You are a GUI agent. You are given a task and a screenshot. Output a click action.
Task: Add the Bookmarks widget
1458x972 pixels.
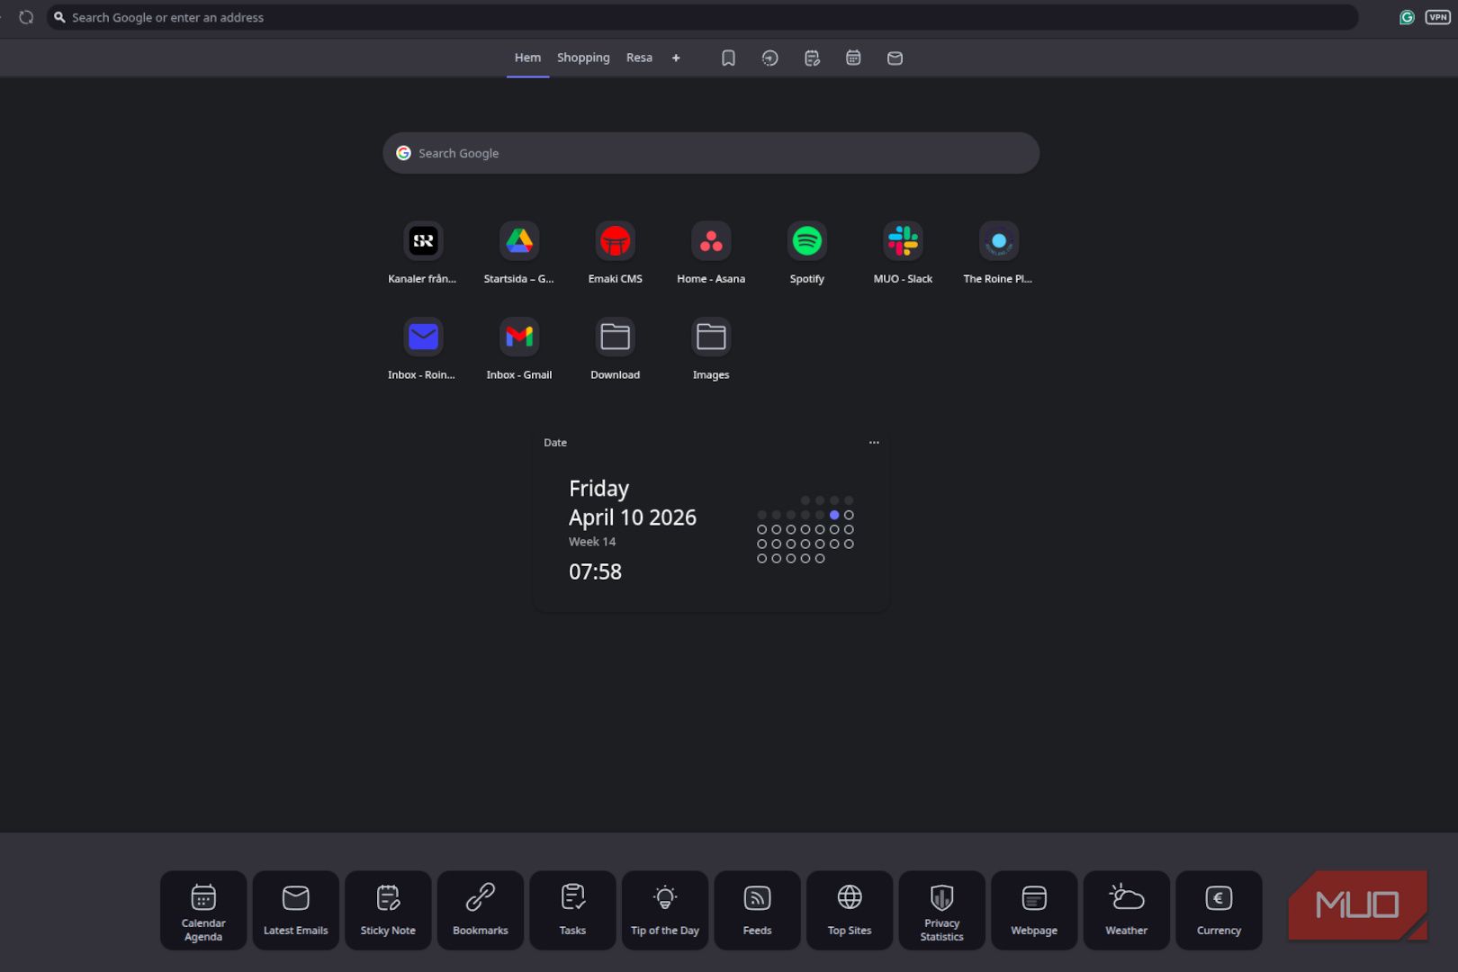click(x=481, y=910)
